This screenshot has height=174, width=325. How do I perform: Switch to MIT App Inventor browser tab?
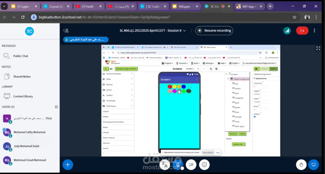coord(250,6)
